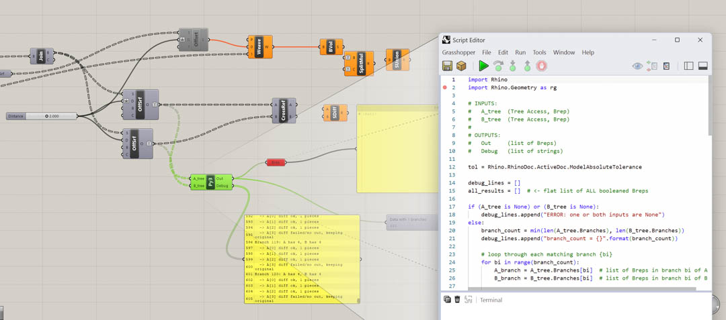This screenshot has width=726, height=320.
Task: Toggle the eye preview icon in toolbar
Action: (637, 66)
